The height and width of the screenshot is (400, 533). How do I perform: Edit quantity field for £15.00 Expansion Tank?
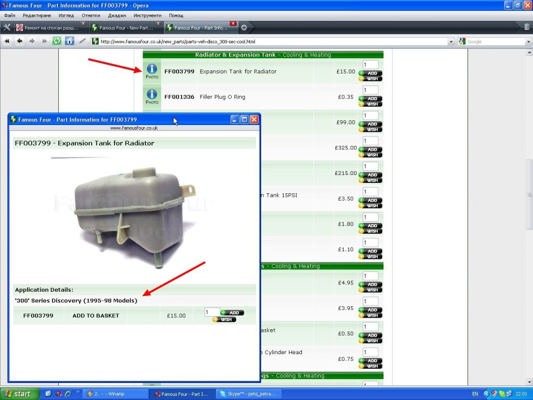pyautogui.click(x=370, y=65)
